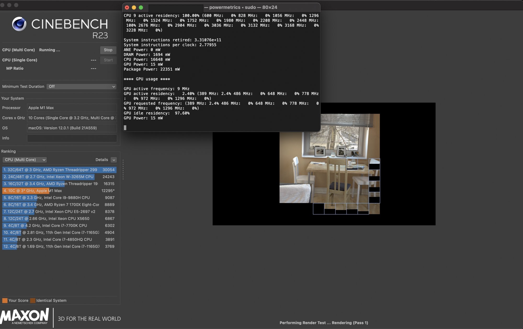Click the Cinebench sphere logo icon
523x329 pixels.
point(19,24)
